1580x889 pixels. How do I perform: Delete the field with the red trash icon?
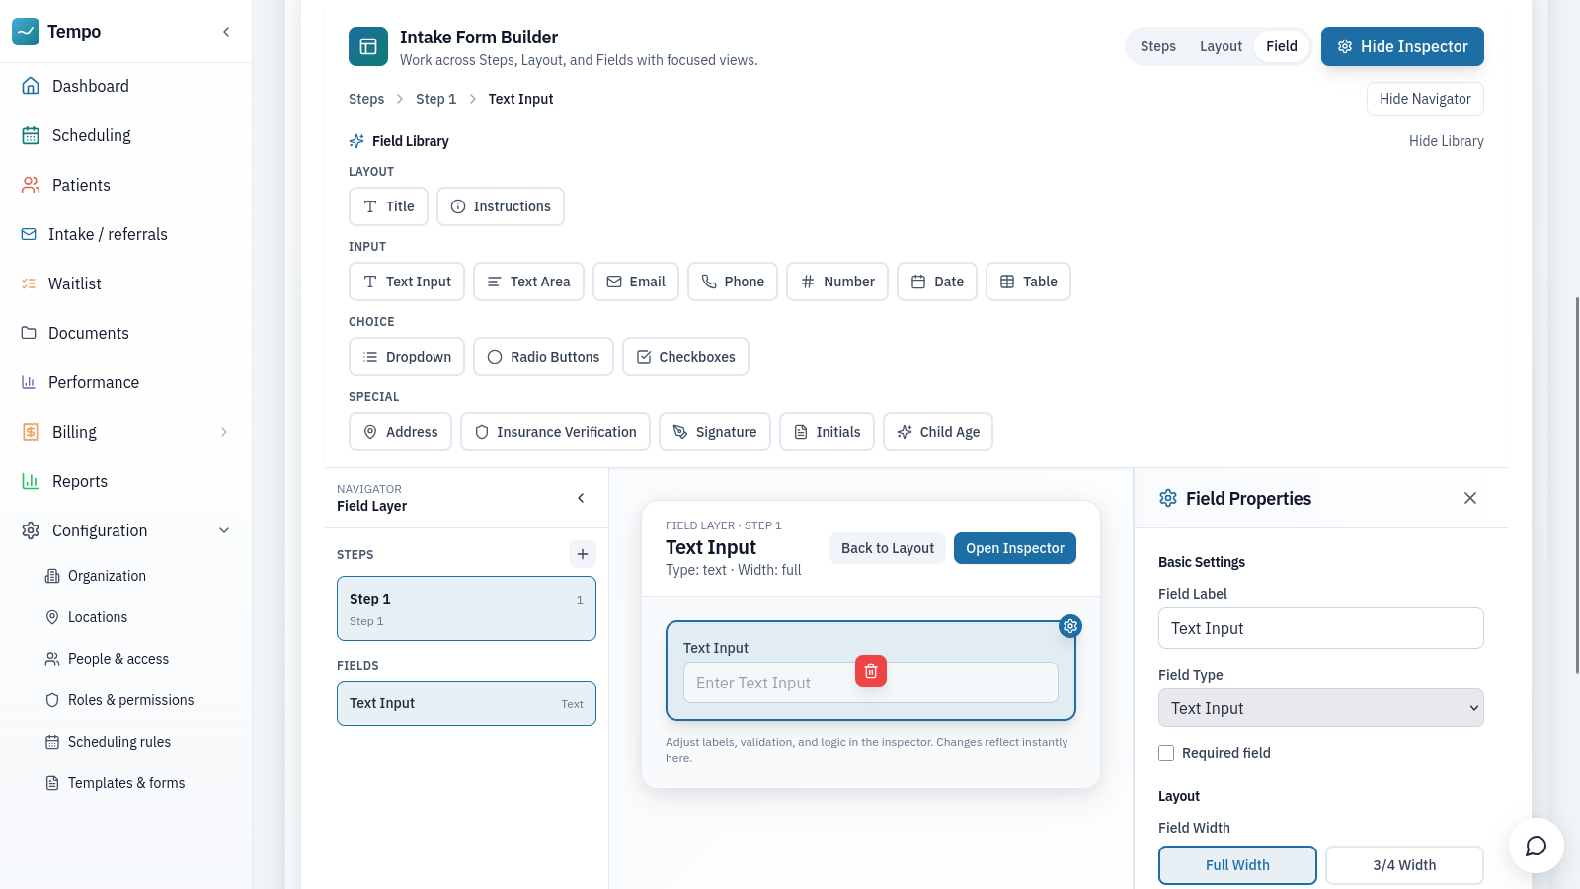[871, 671]
